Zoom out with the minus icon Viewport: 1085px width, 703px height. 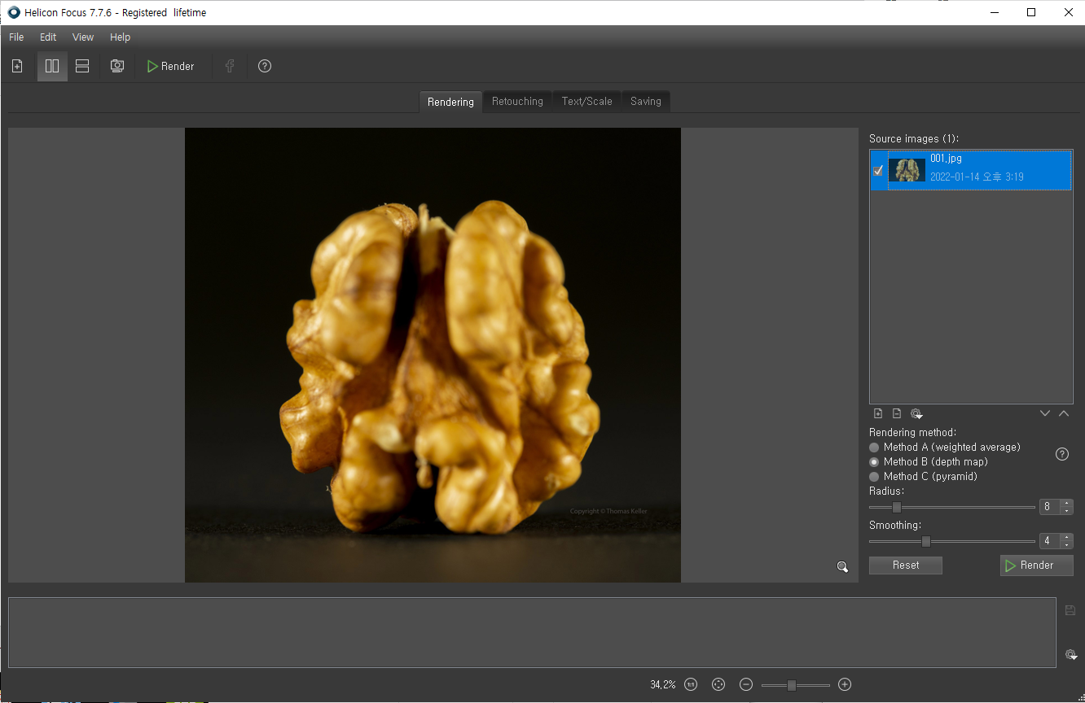746,684
